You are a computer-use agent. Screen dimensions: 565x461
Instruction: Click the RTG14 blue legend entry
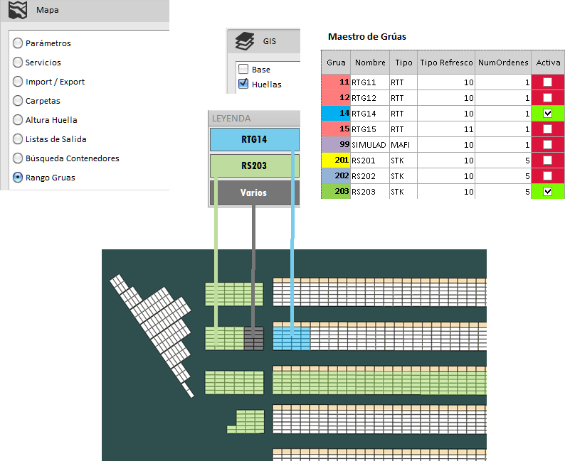point(254,139)
